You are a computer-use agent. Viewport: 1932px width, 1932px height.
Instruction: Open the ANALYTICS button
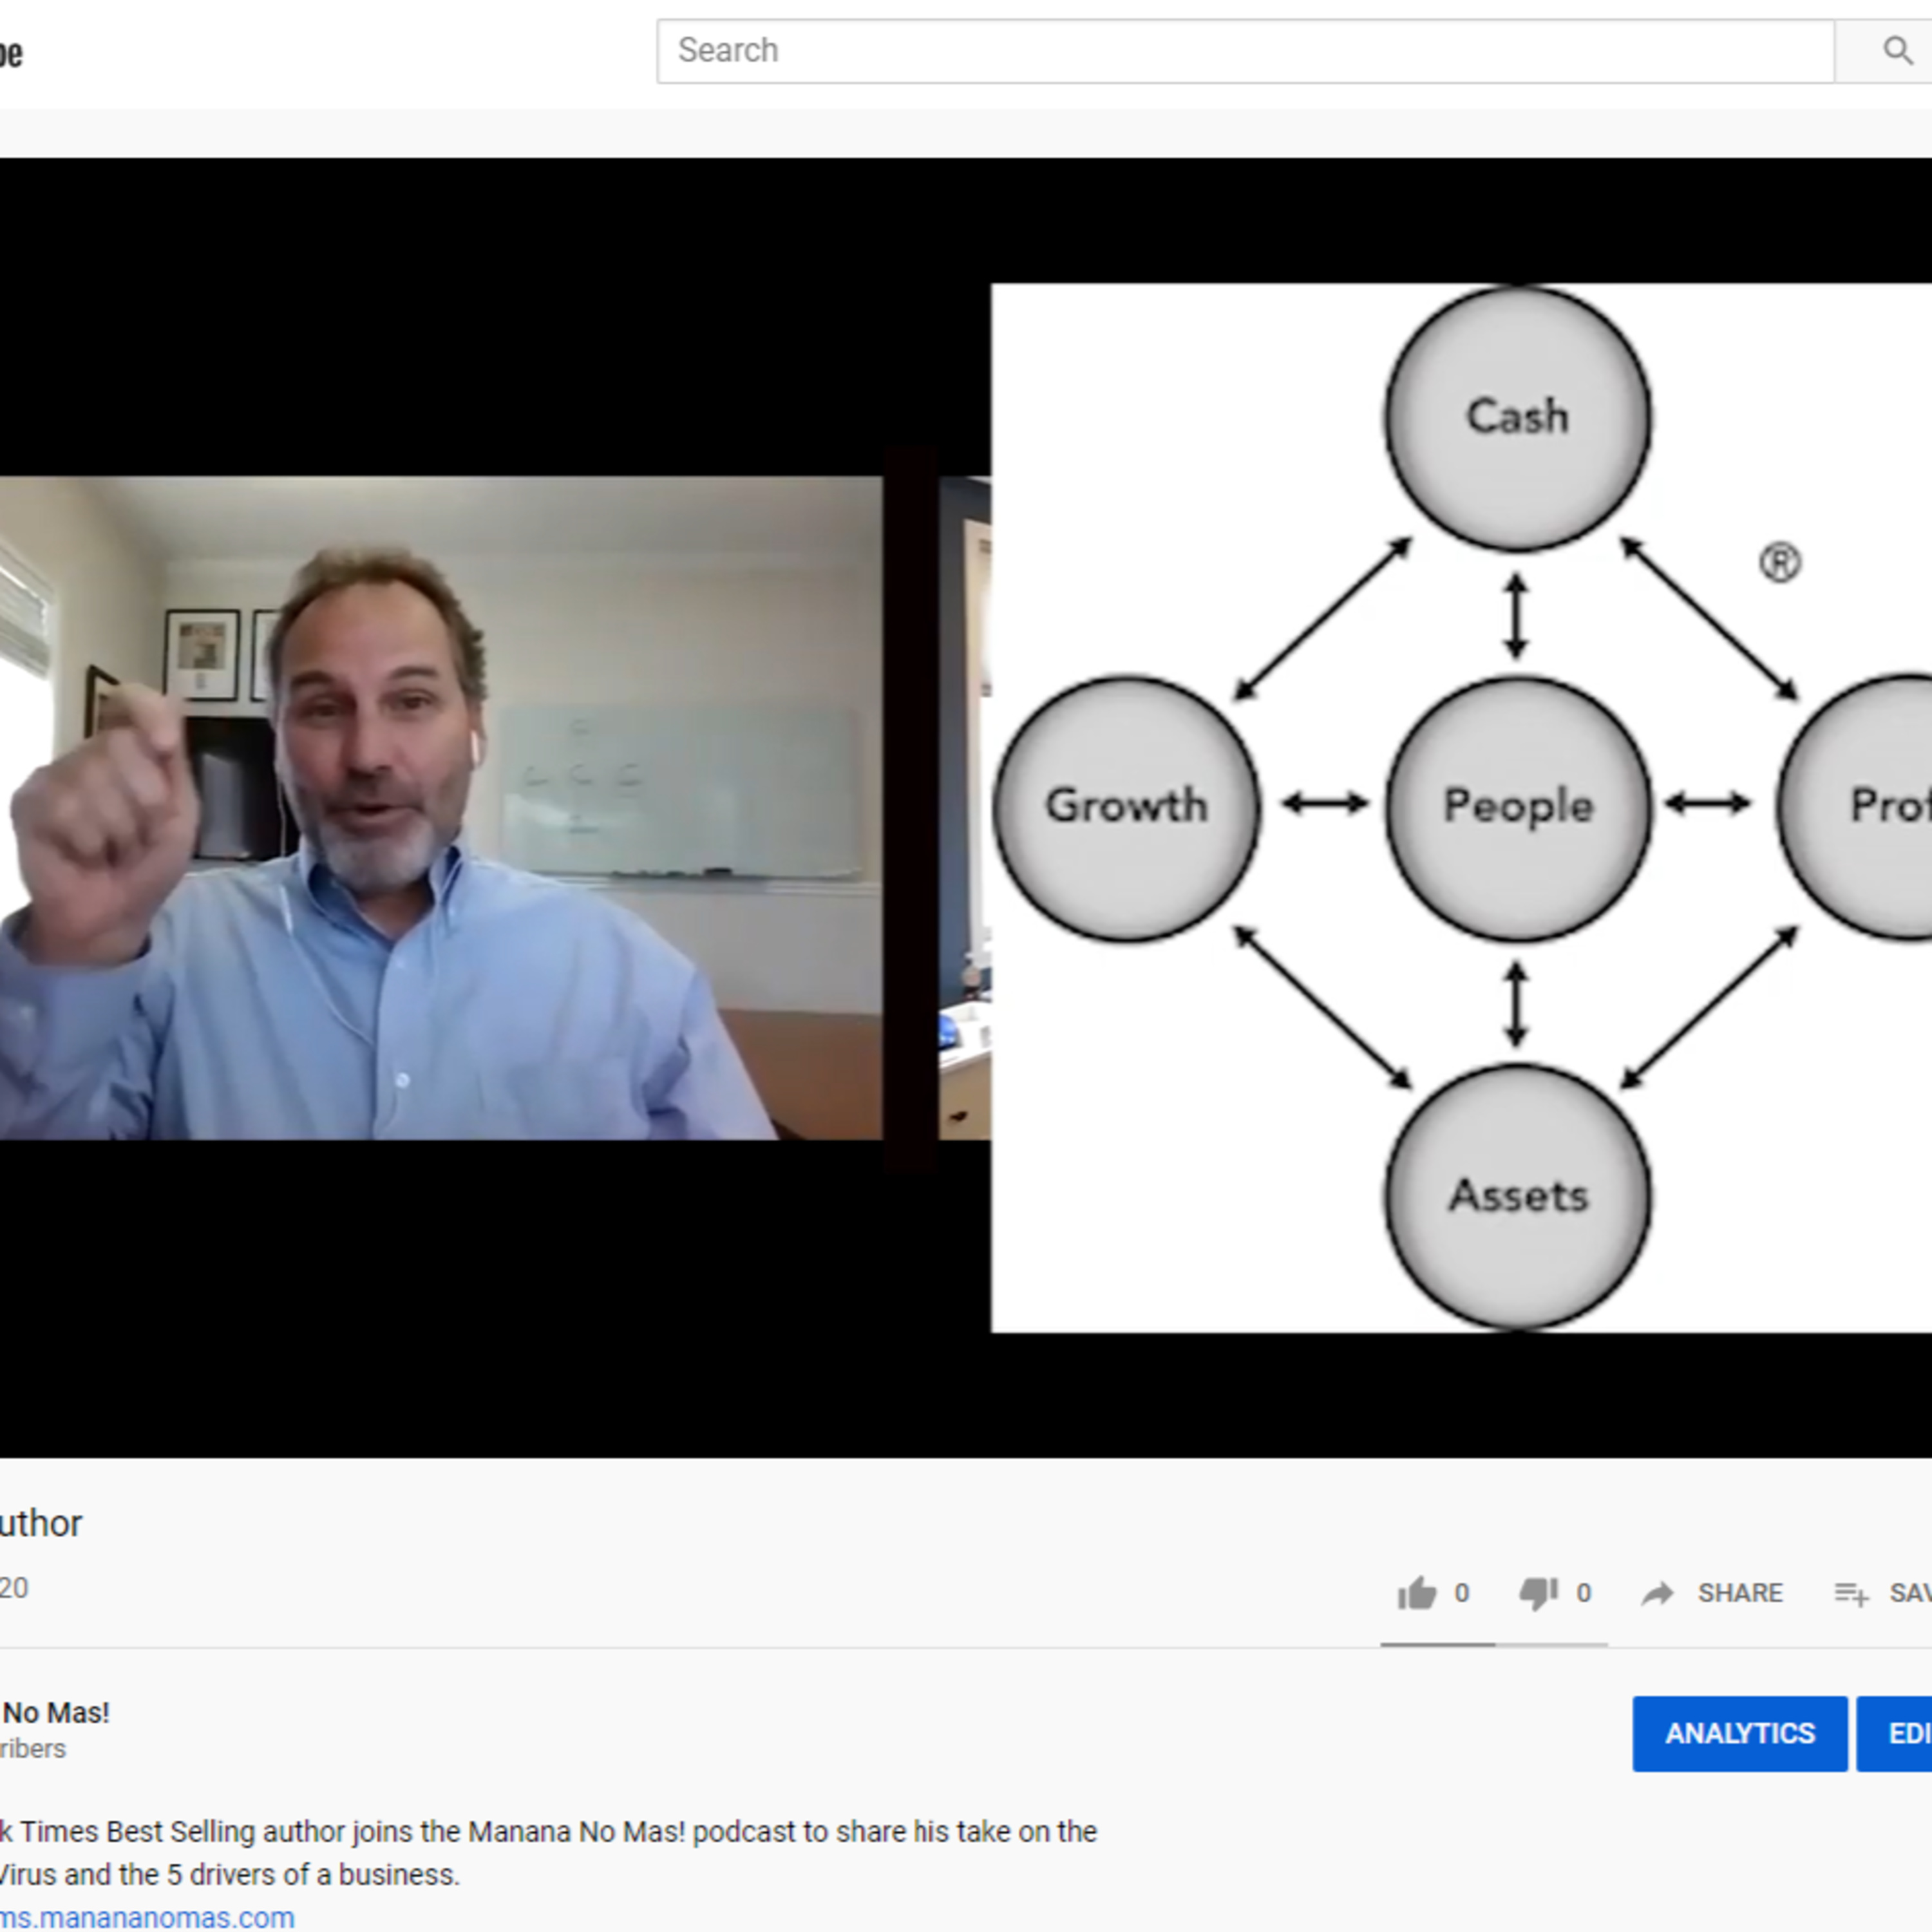1739,1733
